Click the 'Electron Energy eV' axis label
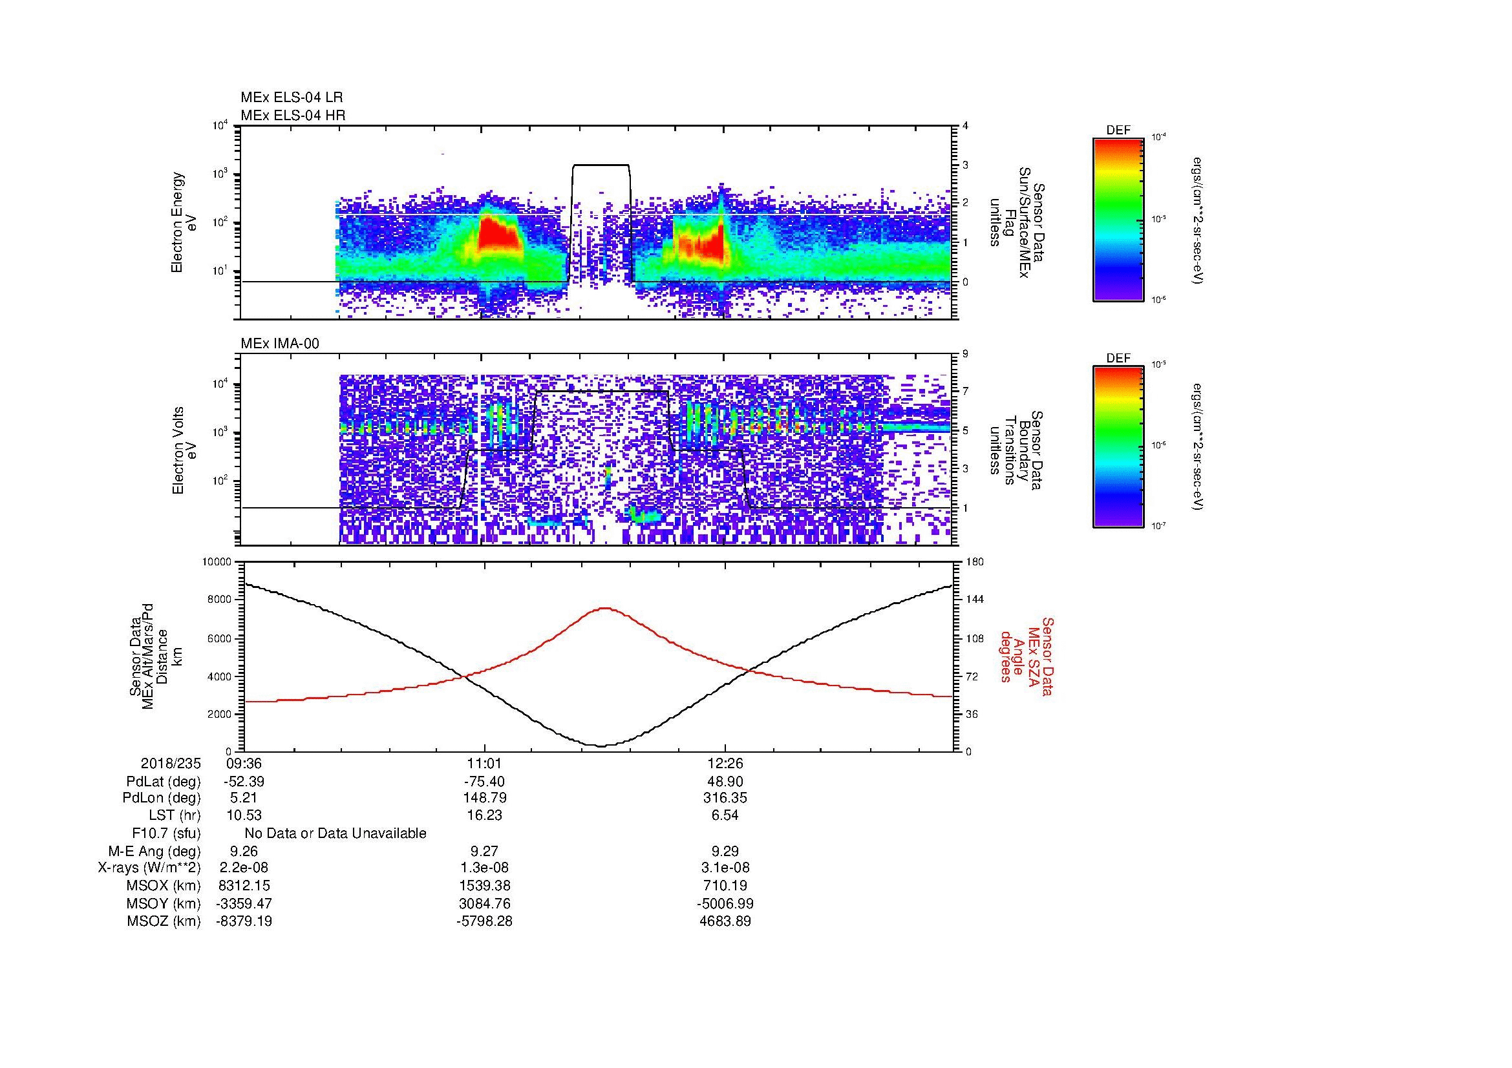Image resolution: width=1512 pixels, height=1068 pixels. tap(184, 222)
